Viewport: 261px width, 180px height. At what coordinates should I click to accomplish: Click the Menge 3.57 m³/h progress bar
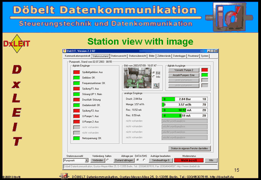[185, 104]
